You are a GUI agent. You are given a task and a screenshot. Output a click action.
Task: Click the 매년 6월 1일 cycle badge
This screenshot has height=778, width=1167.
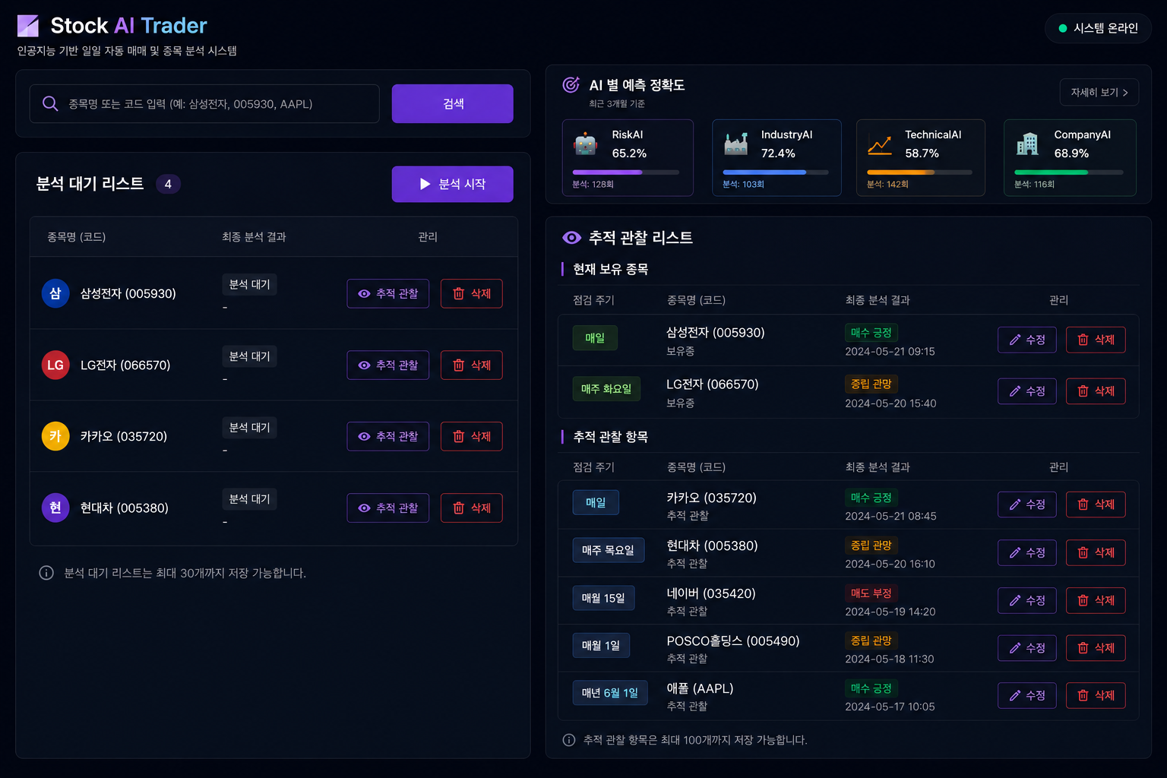pos(610,693)
